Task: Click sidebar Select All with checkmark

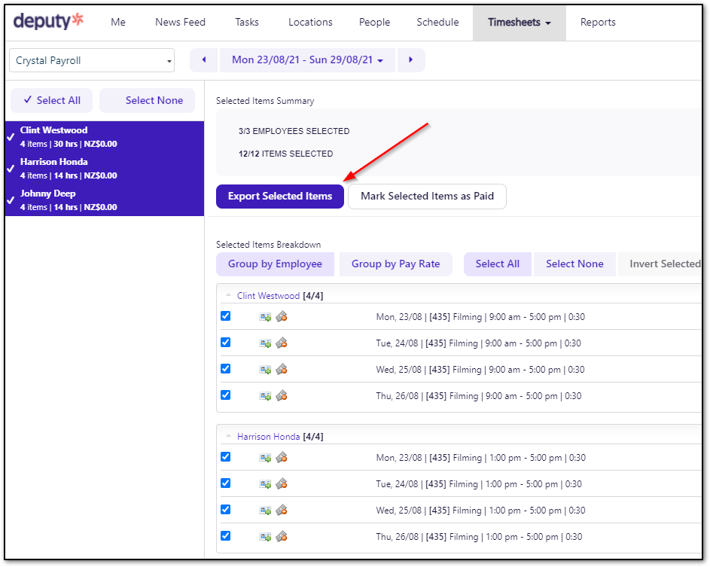Action: tap(52, 100)
